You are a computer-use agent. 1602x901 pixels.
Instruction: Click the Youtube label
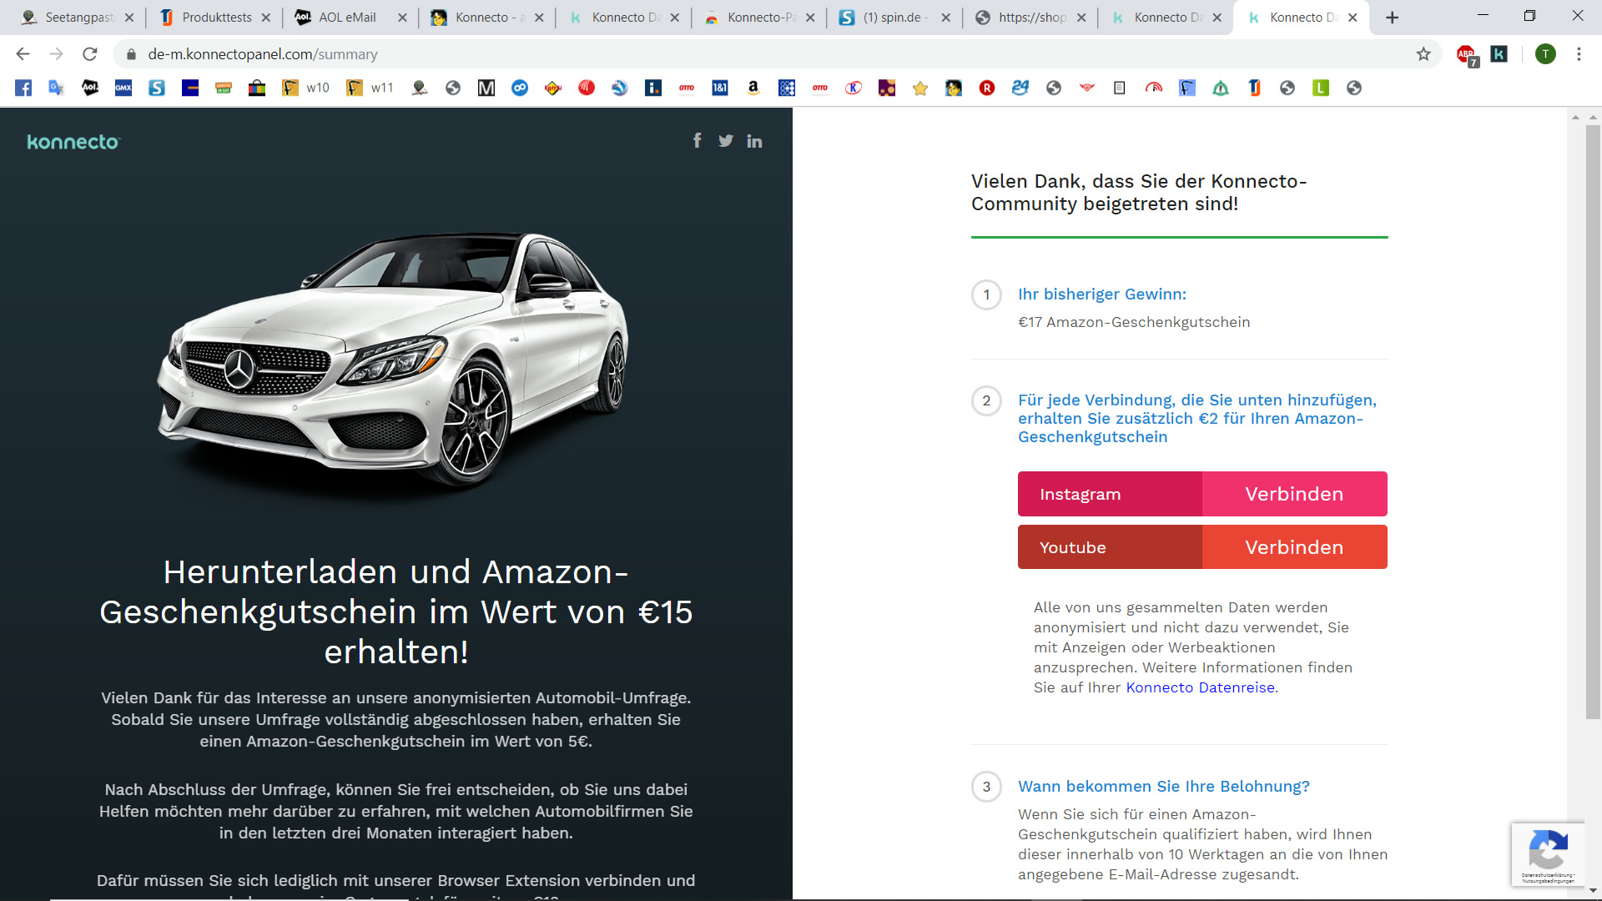click(1072, 547)
